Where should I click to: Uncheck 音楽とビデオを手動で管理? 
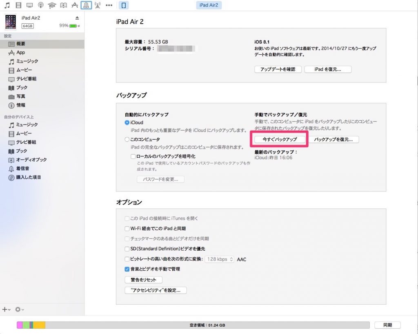tap(127, 269)
